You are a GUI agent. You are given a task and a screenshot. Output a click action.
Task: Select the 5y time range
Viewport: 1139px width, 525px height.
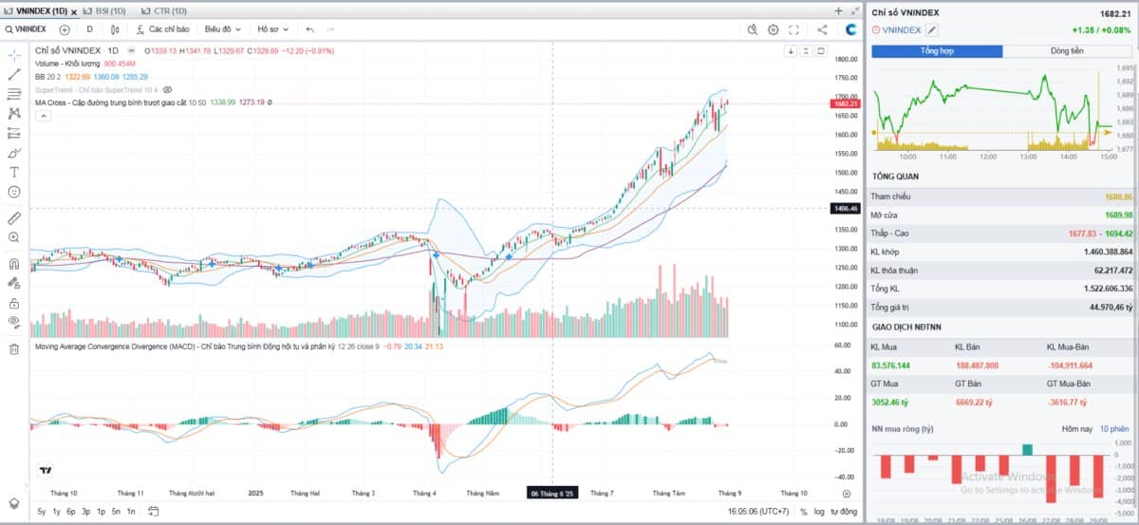[42, 512]
